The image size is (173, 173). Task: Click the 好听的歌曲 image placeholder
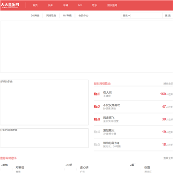[44, 102]
